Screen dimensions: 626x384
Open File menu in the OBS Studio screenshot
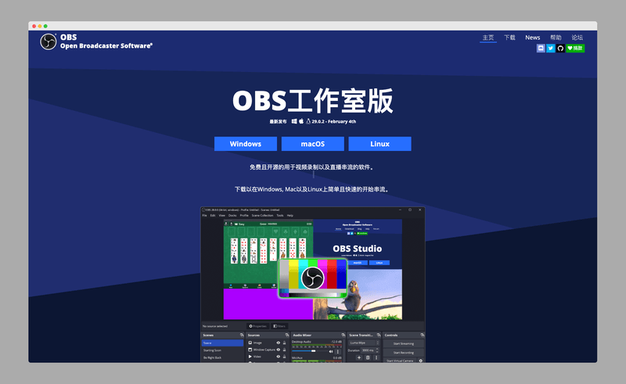click(204, 216)
